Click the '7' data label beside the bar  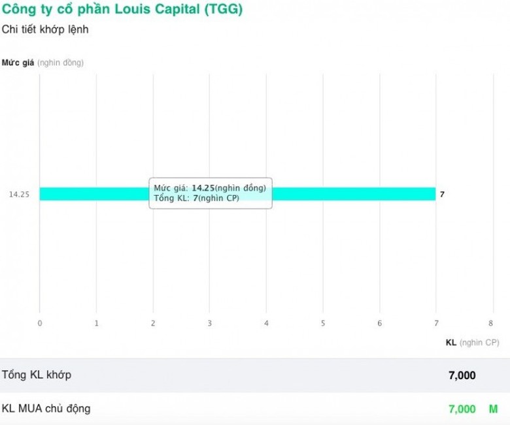[x=442, y=195]
